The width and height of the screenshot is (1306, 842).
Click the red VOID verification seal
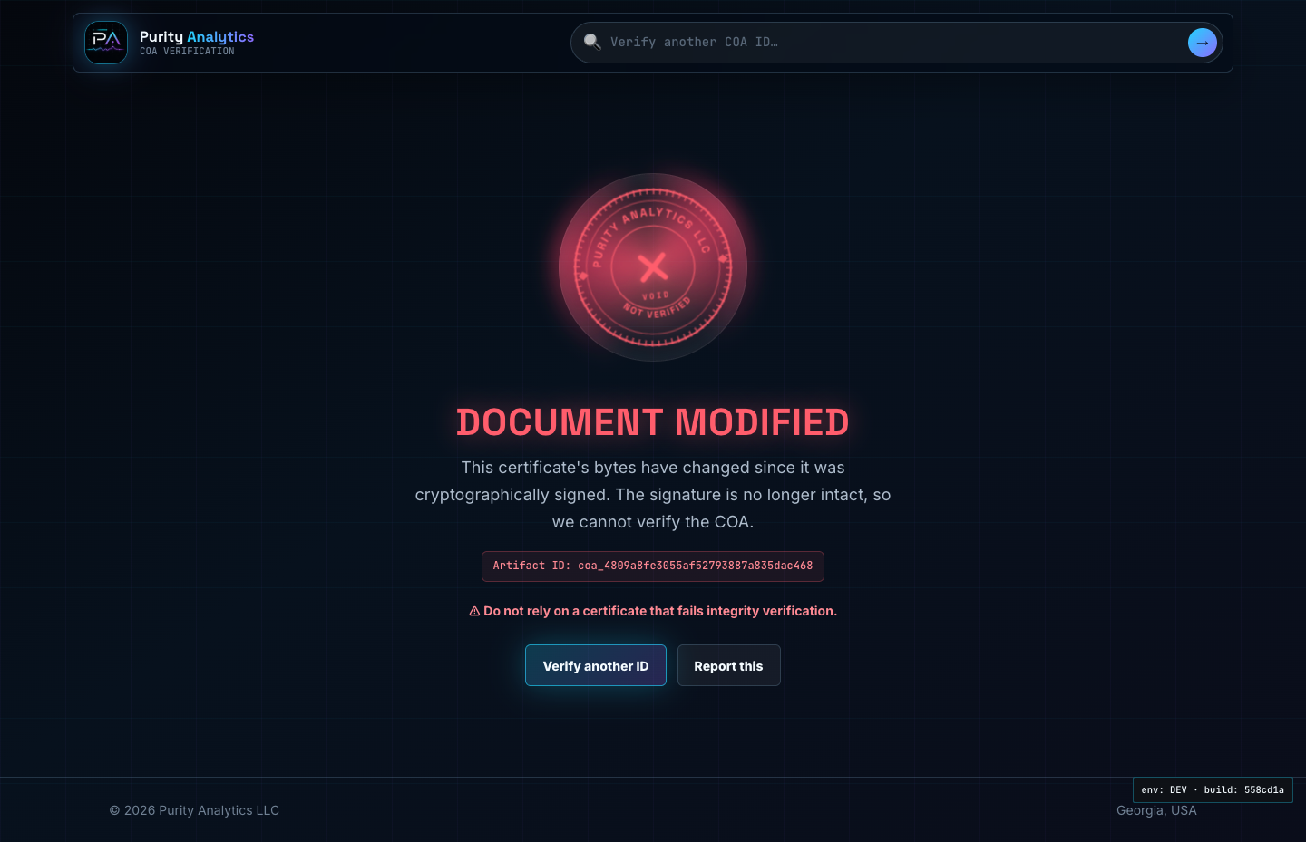coord(653,267)
